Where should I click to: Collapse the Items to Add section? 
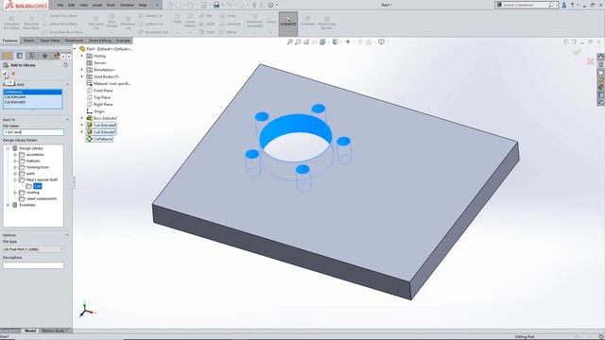67,84
